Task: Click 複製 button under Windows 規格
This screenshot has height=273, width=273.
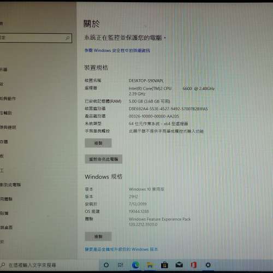Action: 98,236
